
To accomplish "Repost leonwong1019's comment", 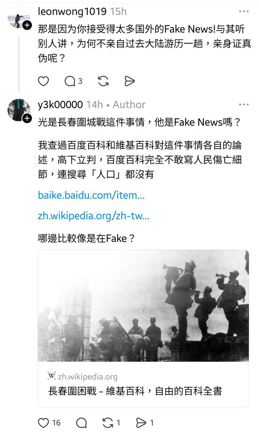I will [103, 81].
